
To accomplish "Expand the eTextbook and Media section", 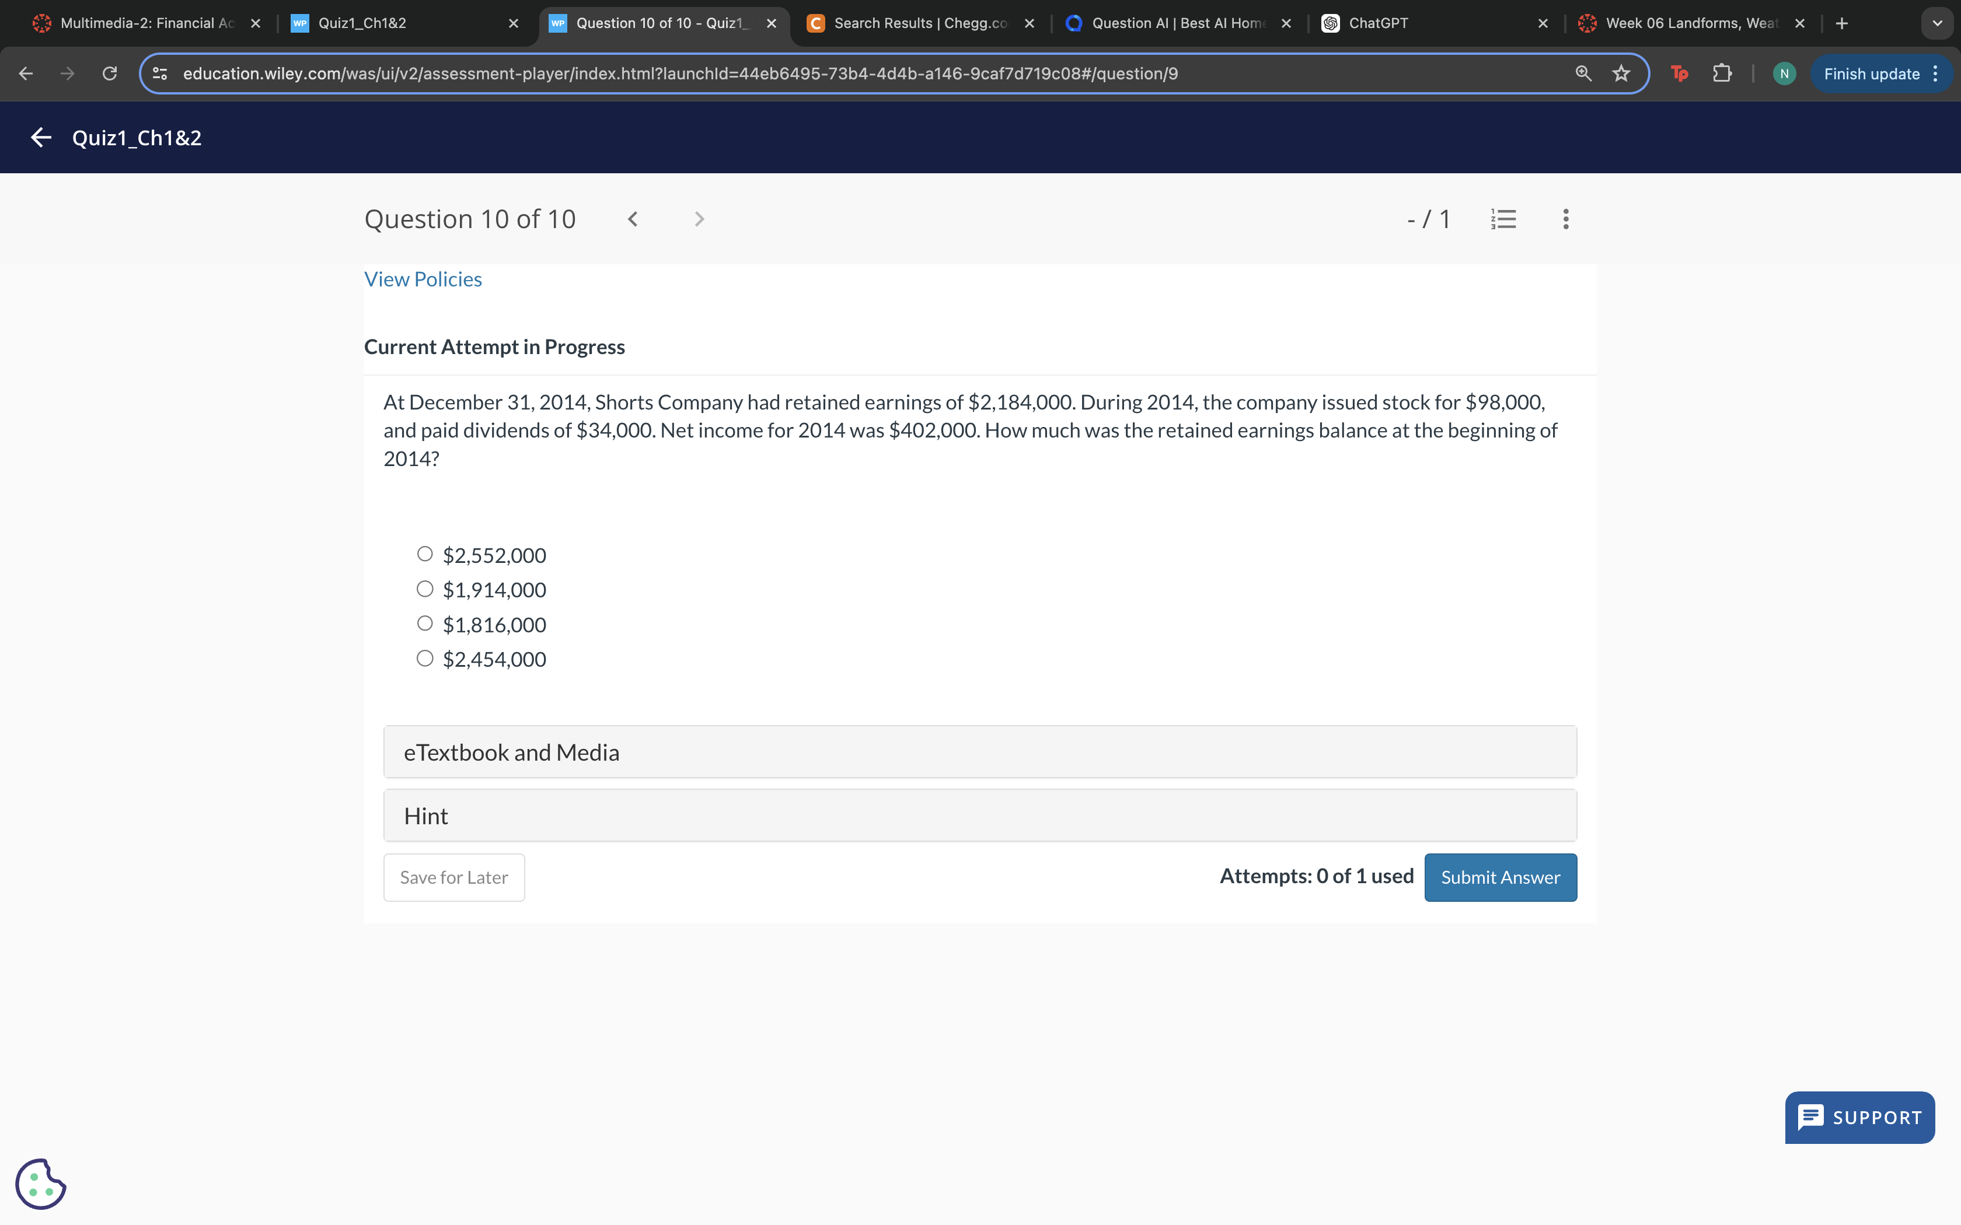I will tap(980, 752).
